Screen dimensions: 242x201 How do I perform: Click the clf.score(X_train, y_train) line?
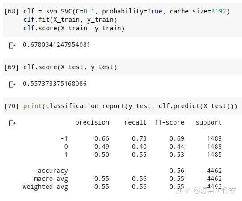point(74,28)
